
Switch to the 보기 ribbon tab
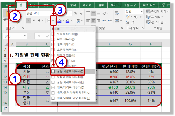(114, 5)
